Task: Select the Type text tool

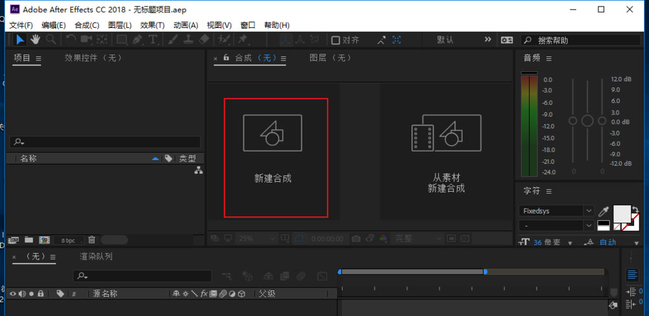Action: 153,39
